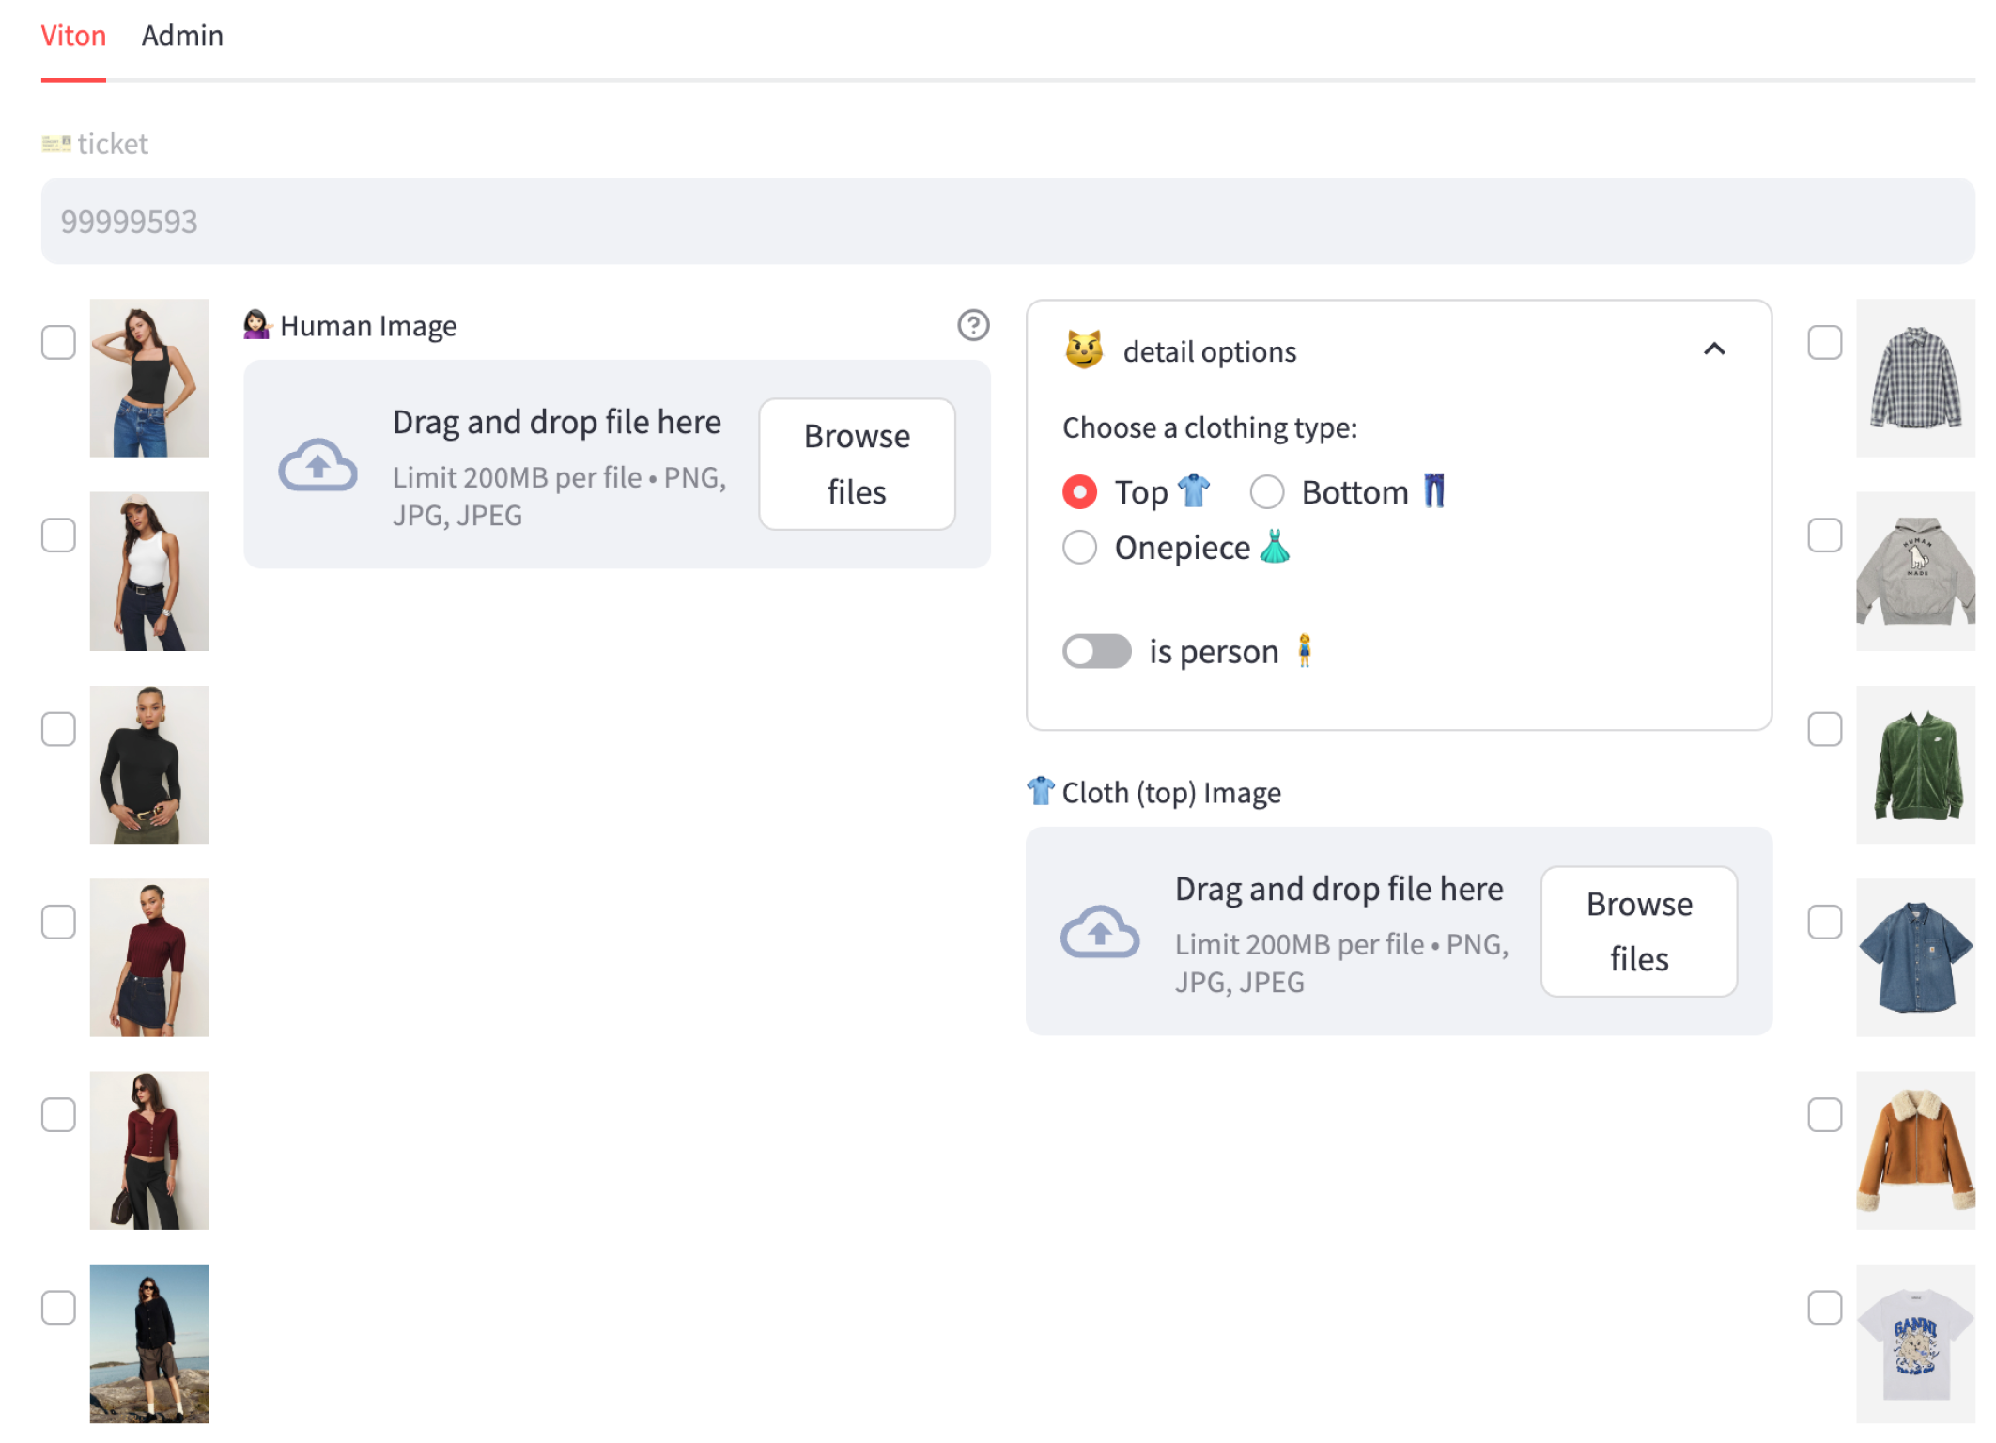Click the GANNI graphic t-shirt thumbnail

(1914, 1342)
